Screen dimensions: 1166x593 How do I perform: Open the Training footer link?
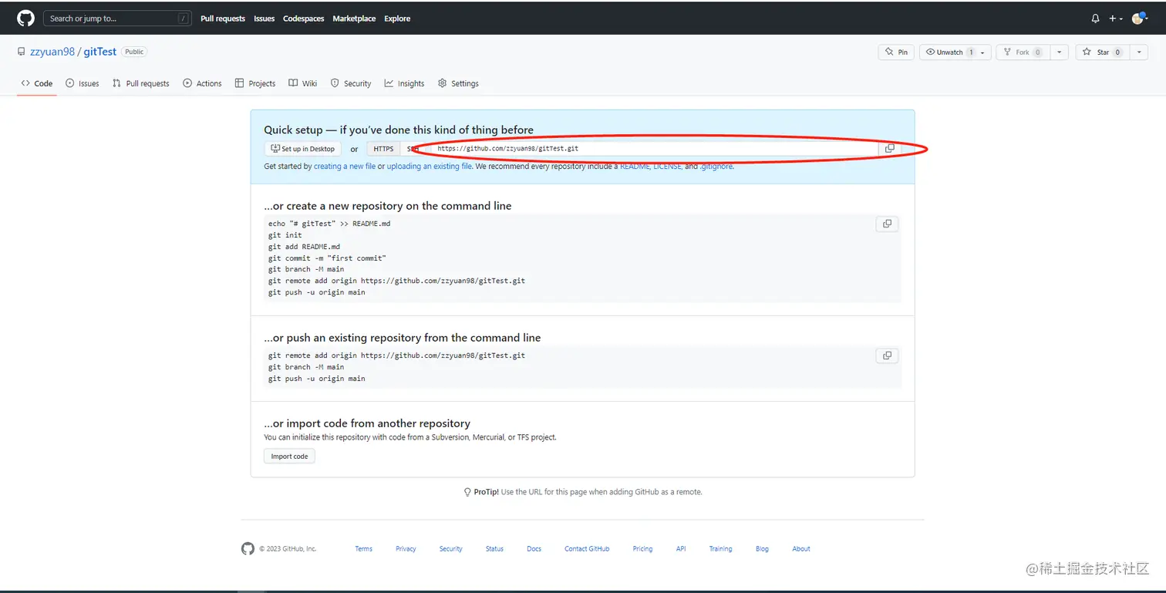point(721,549)
